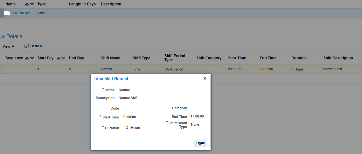Select the Length in Days header
Viewport: 362px width, 154px height.
82,4
